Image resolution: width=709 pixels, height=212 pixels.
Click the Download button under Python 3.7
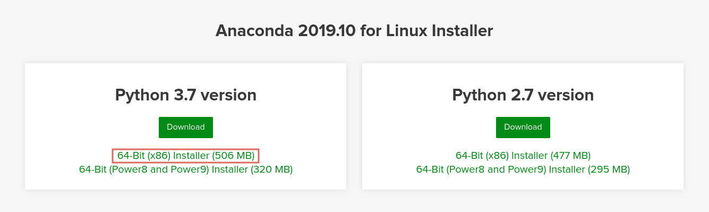(185, 127)
